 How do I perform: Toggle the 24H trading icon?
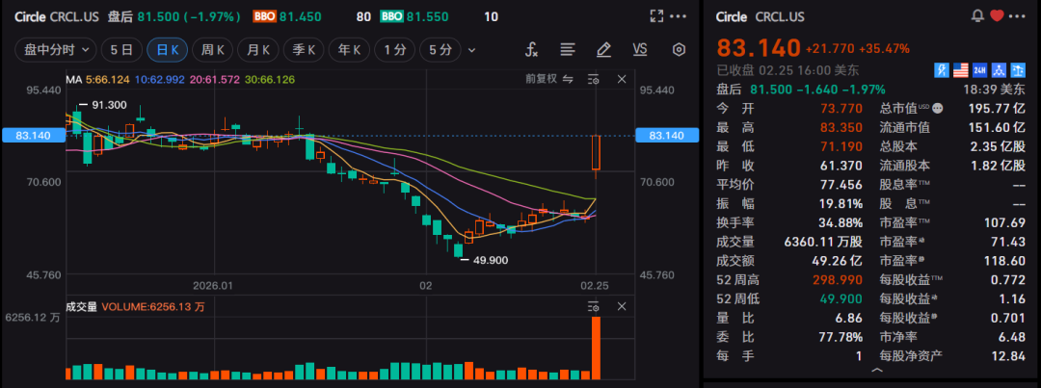[979, 69]
